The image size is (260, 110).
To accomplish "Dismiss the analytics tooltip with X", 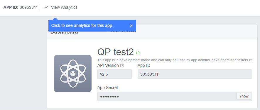I will pyautogui.click(x=131, y=26).
